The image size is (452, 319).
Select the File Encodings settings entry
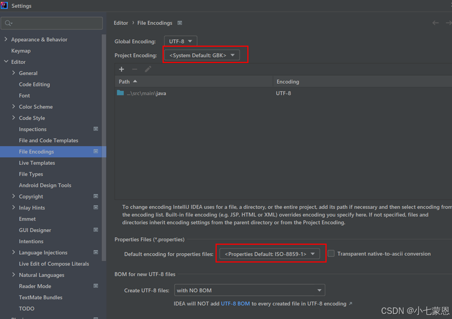36,151
